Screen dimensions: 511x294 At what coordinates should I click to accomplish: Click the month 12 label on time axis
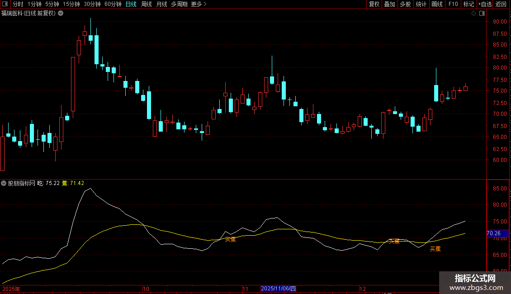pos(362,289)
